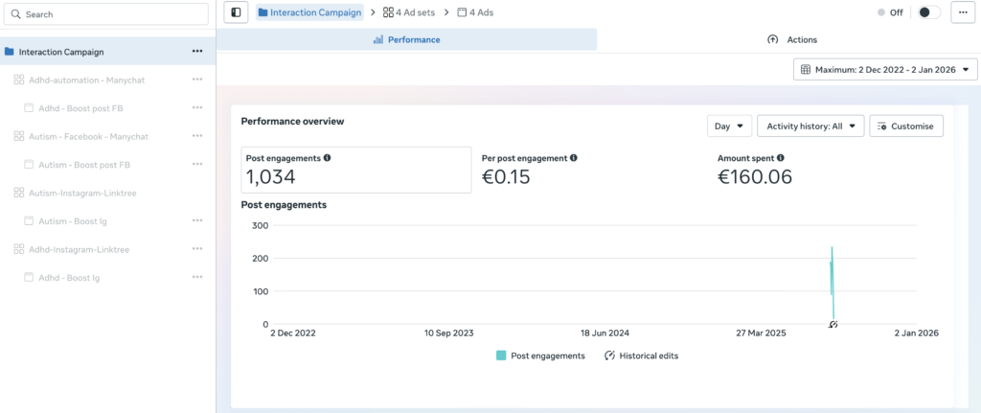The width and height of the screenshot is (981, 413).
Task: Click info icon beside Per post engagement
Action: (574, 158)
